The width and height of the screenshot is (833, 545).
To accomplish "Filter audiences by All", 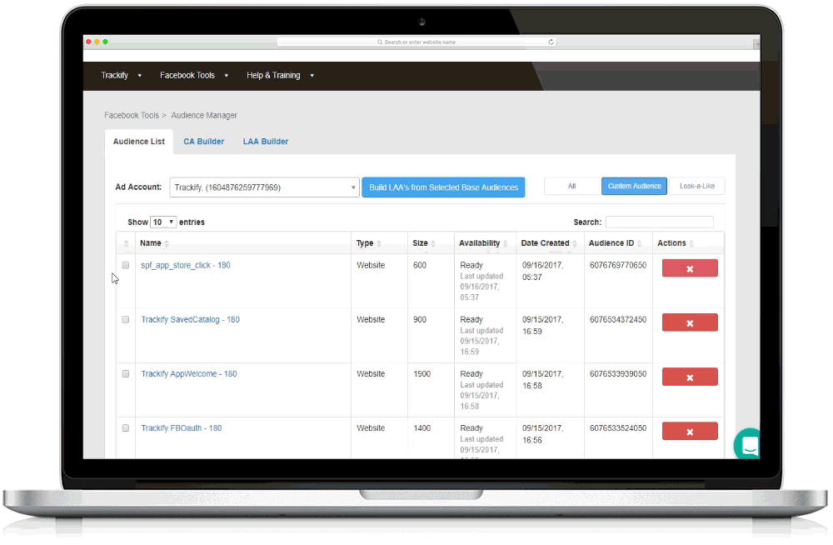I will (571, 186).
